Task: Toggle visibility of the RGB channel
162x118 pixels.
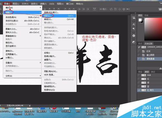Action: tap(139, 75)
